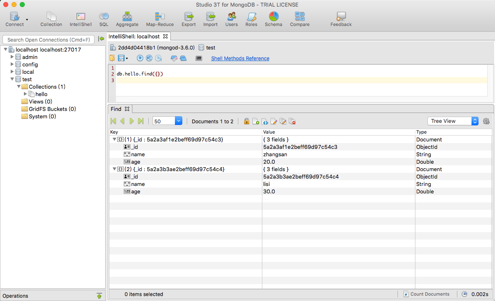Select the Find results tab

coord(116,109)
